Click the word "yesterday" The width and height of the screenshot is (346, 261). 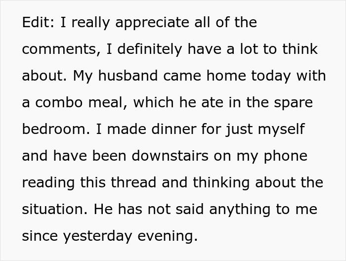point(97,236)
